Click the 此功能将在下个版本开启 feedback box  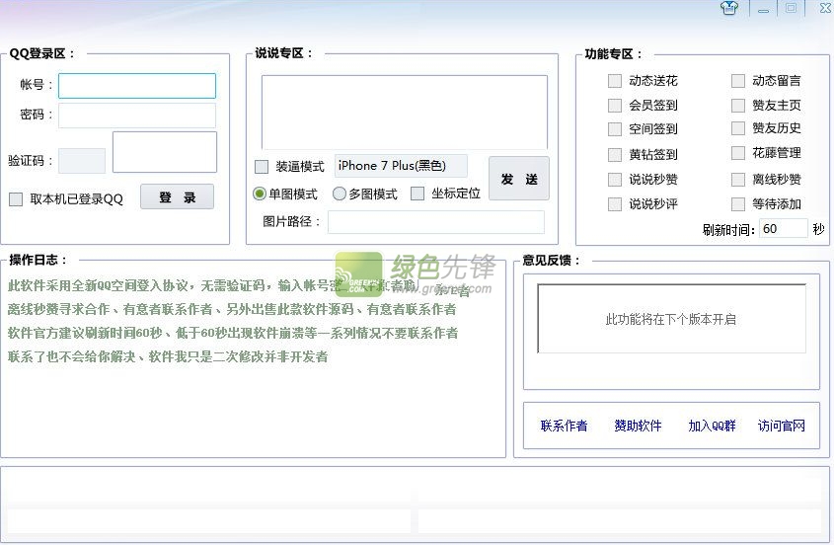(671, 319)
